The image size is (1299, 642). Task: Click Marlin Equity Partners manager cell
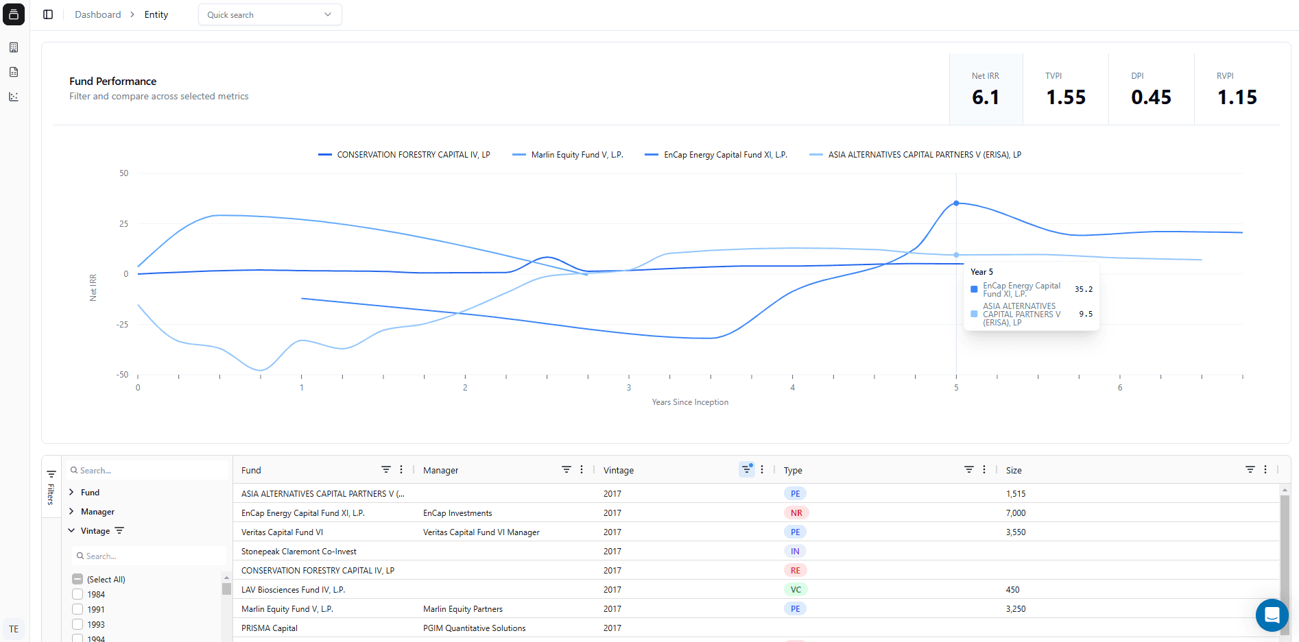(463, 609)
